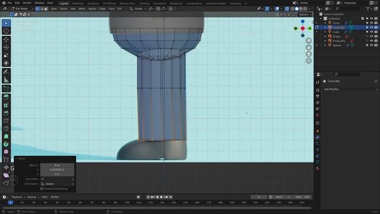This screenshot has height=214, width=380.
Task: Click the play animation button
Action: [x=161, y=197]
